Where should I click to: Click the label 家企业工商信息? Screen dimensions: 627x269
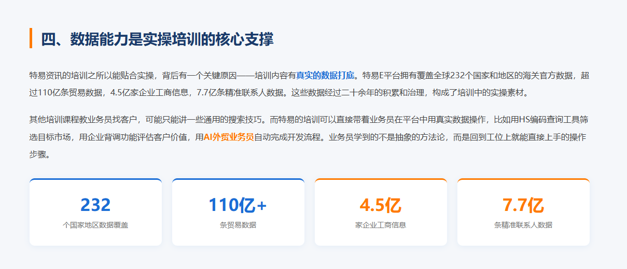point(381,225)
